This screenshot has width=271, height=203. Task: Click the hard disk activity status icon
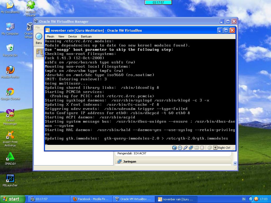tap(174, 148)
